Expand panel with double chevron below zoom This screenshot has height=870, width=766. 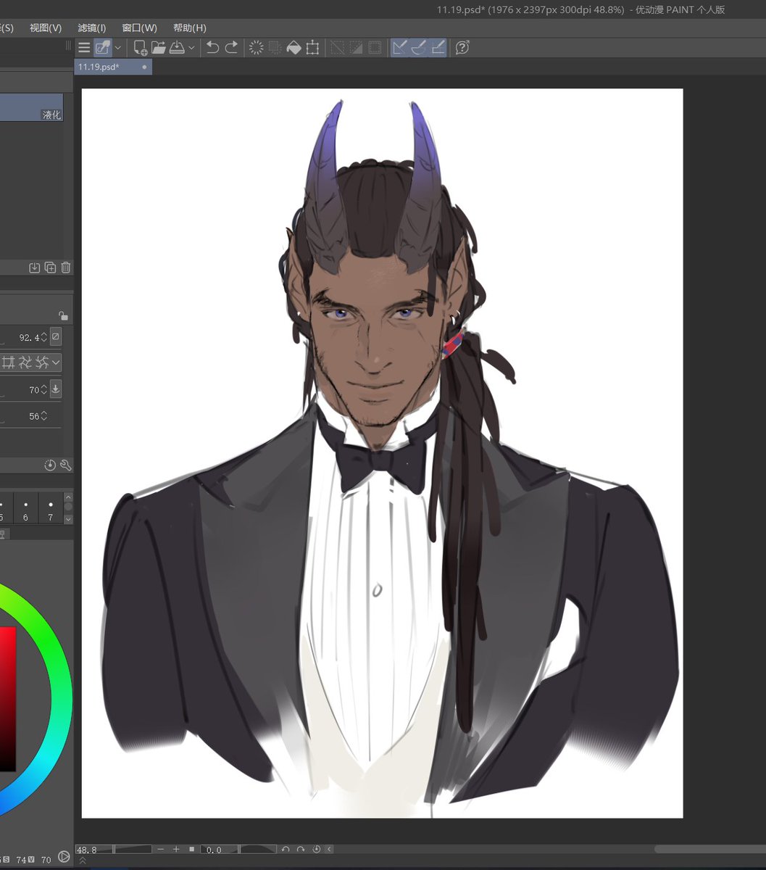83,861
